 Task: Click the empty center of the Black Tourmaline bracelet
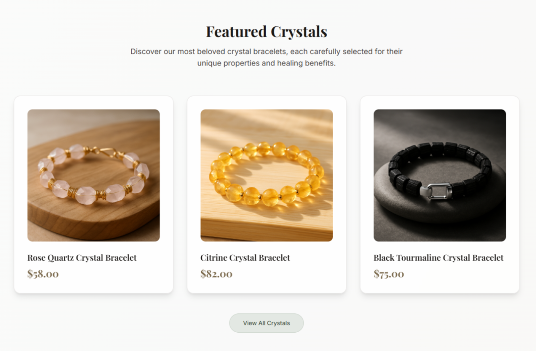438,169
